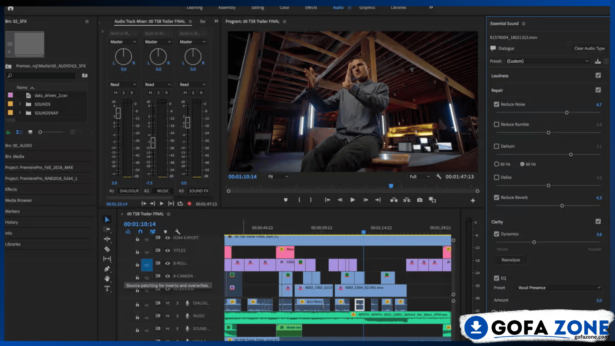Screen dimensions: 615x346
Task: Open A1 Master output dropdown
Action: 123,42
